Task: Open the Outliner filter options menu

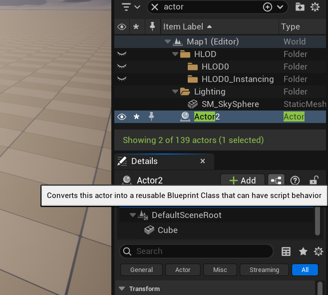Action: tap(131, 7)
